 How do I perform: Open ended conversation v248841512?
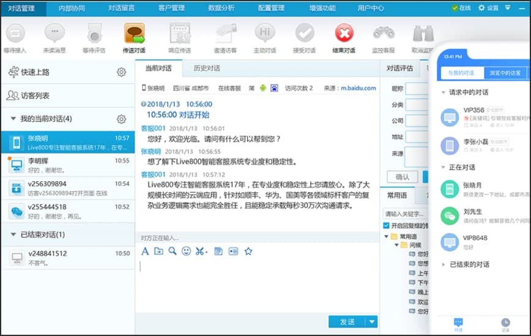tap(68, 258)
